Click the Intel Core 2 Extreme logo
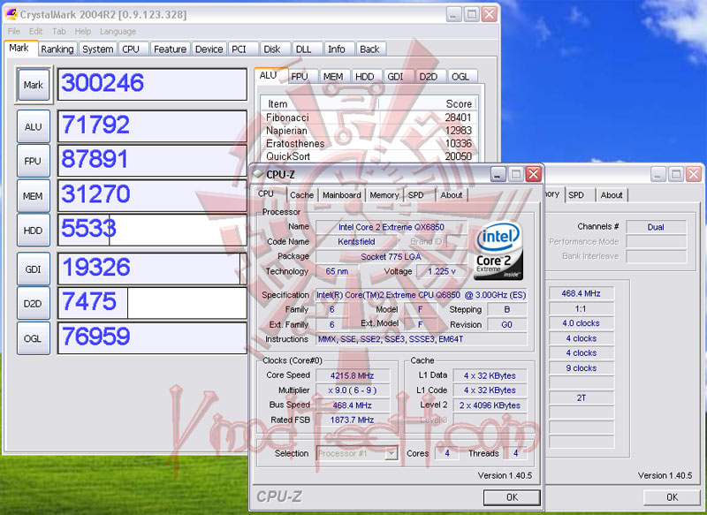Screen dimensions: 707x515 pyautogui.click(x=498, y=250)
